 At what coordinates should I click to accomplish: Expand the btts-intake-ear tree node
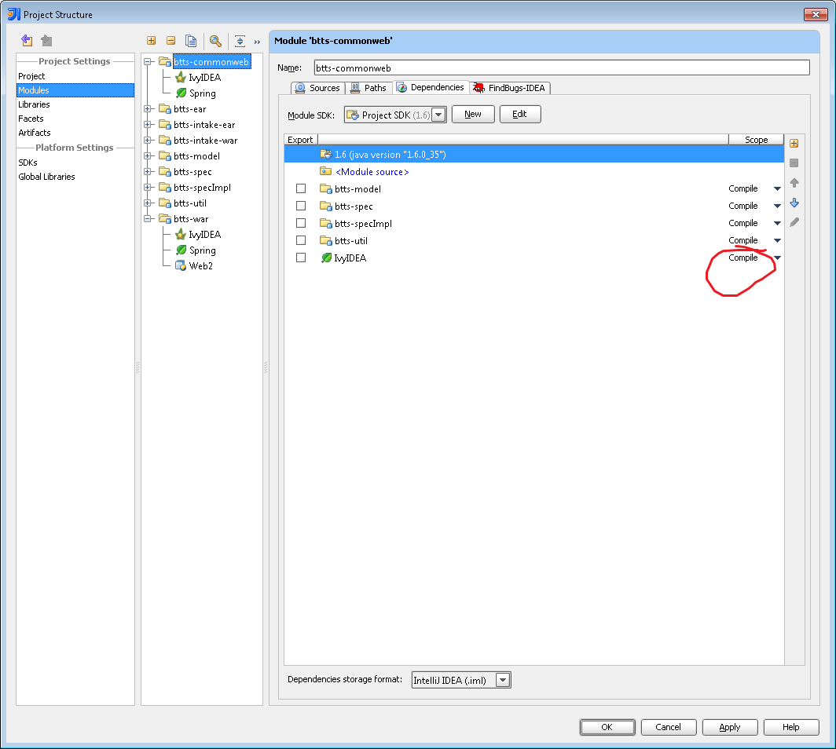[148, 125]
